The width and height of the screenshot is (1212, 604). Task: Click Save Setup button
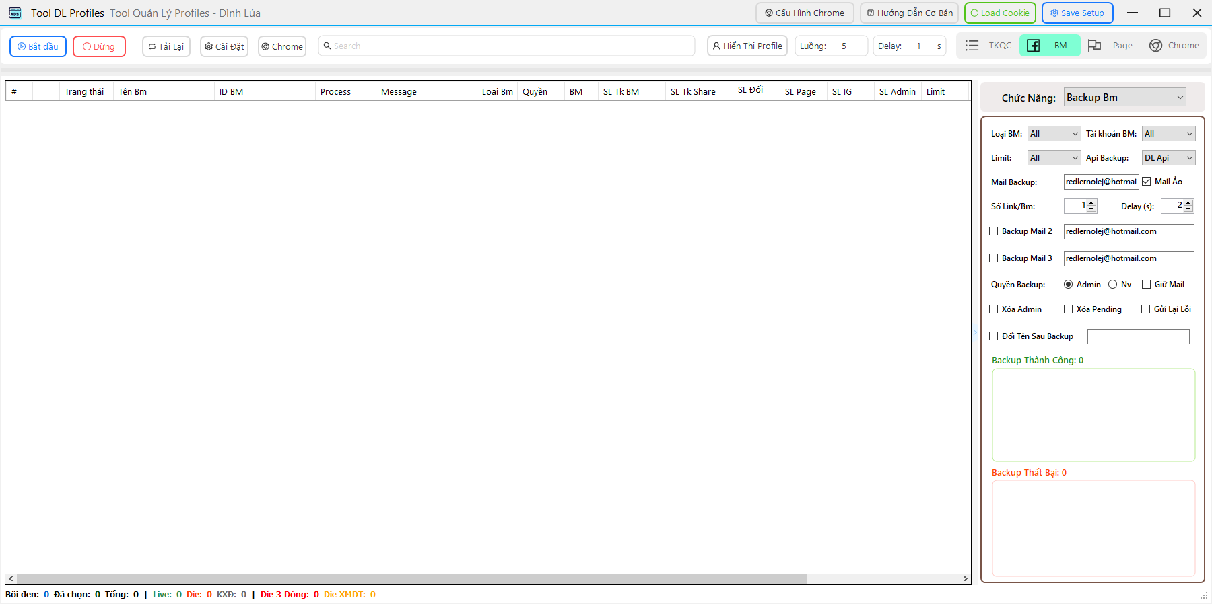[1077, 13]
